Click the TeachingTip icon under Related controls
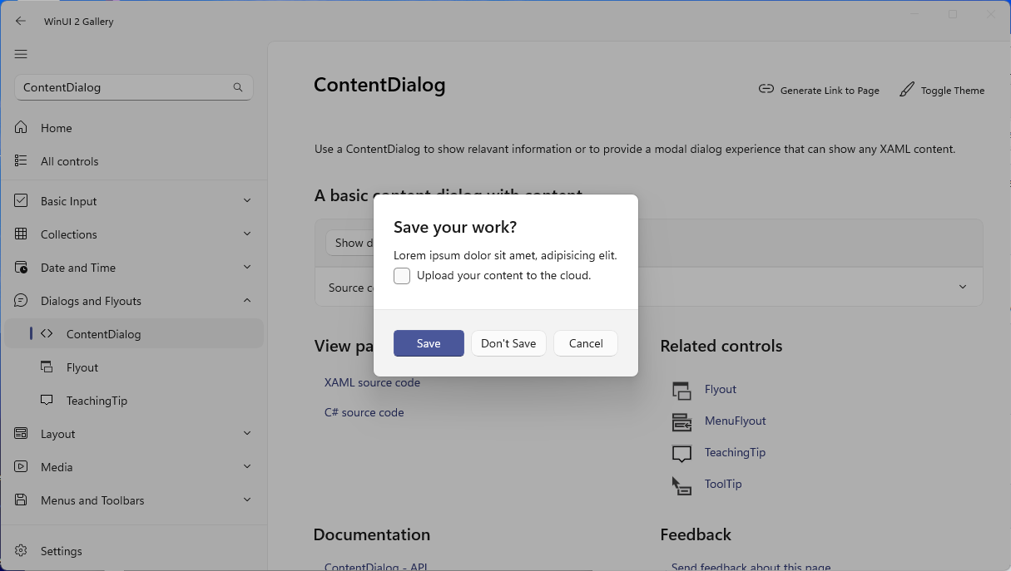This screenshot has height=571, width=1011. coord(681,452)
